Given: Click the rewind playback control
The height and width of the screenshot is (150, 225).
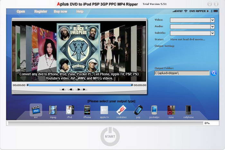Looking at the screenshot, I should click(71, 89).
